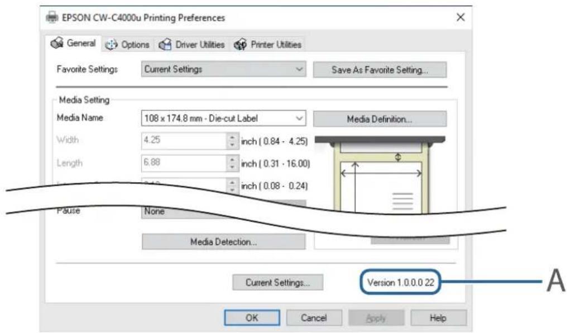Click the Version 1.0.0.0 22 text

coord(401,282)
